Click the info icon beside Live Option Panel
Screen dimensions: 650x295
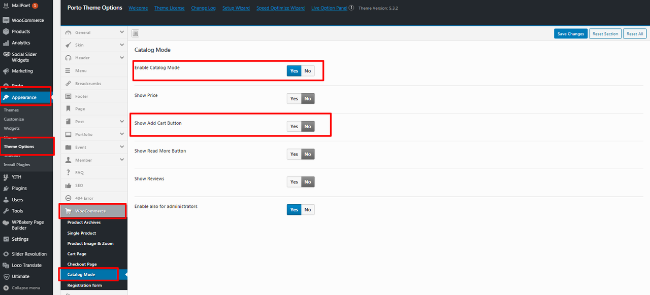click(x=351, y=8)
